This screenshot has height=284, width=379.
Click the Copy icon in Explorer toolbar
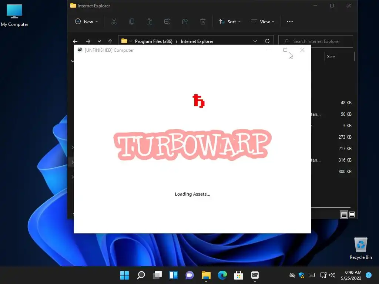[x=132, y=22]
